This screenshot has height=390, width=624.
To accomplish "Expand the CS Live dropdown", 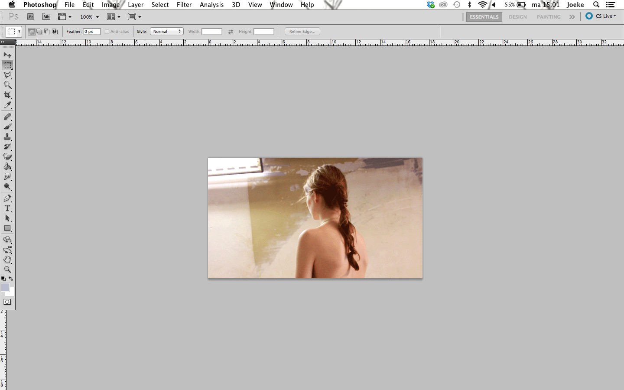I will pyautogui.click(x=601, y=16).
